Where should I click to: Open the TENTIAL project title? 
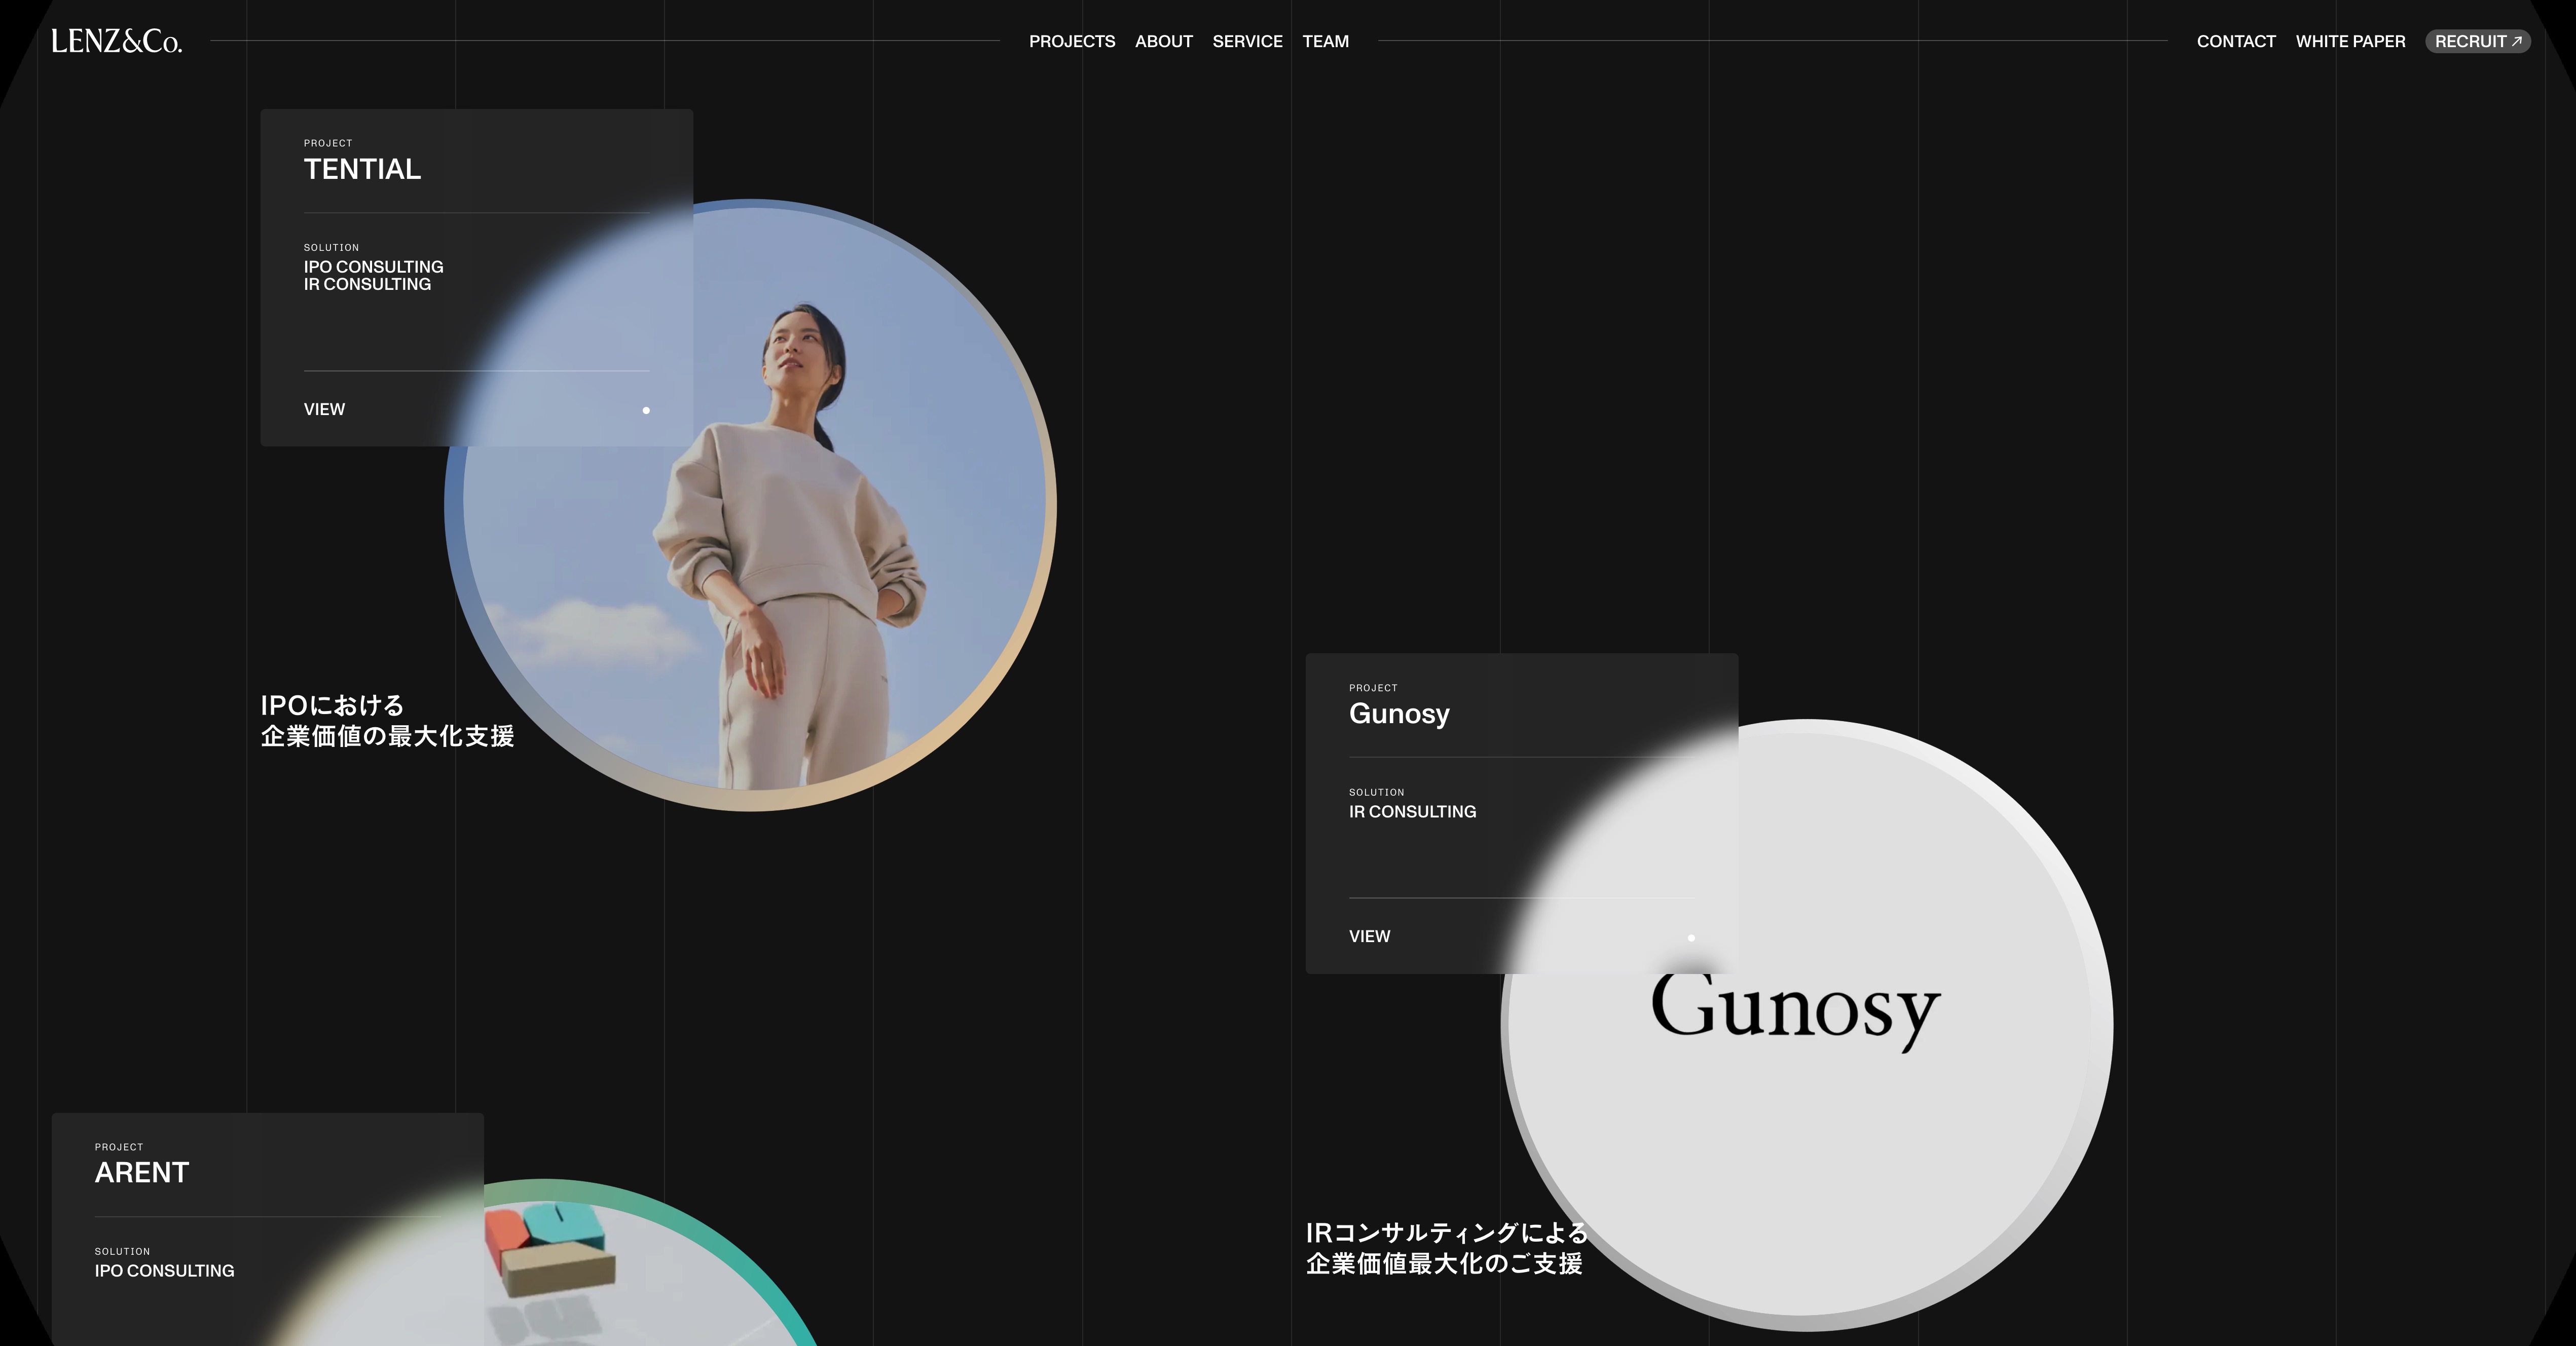pos(362,169)
